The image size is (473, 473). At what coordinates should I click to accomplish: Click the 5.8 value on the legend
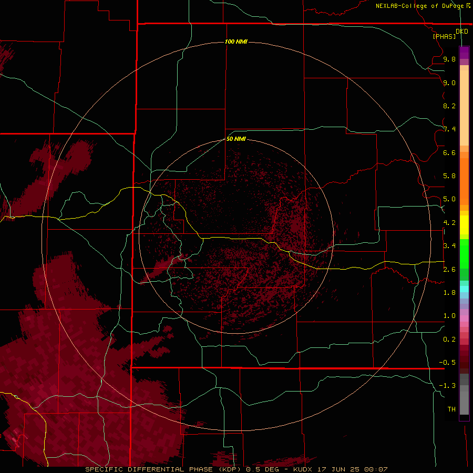[x=449, y=176]
